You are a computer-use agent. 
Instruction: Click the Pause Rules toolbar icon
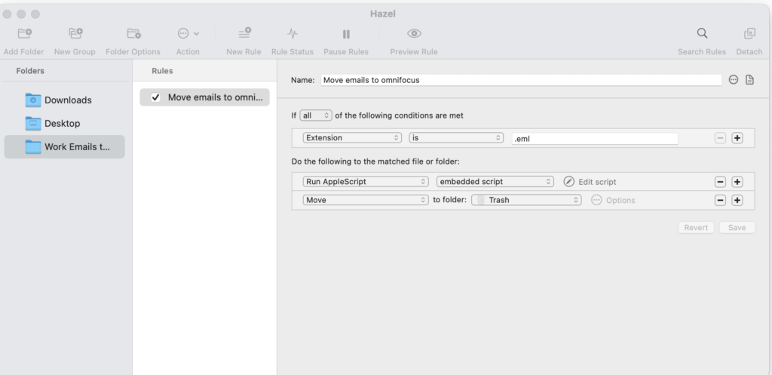pyautogui.click(x=346, y=34)
